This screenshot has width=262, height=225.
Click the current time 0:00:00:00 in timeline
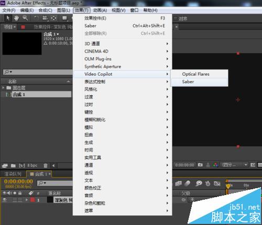click(18, 181)
